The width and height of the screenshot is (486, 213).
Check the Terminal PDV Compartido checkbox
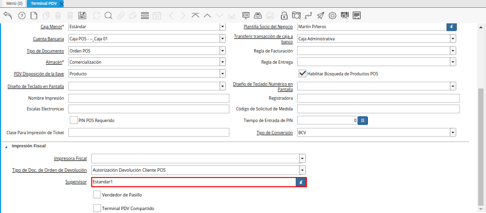97,208
